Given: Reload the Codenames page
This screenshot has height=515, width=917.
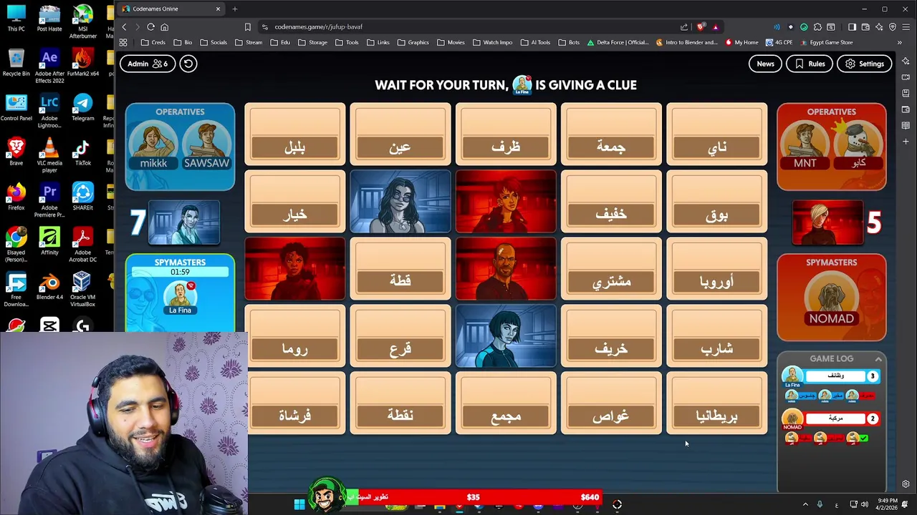Looking at the screenshot, I should 150,27.
